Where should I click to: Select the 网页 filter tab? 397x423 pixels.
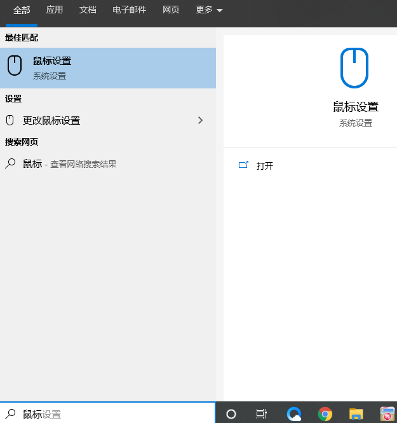171,10
